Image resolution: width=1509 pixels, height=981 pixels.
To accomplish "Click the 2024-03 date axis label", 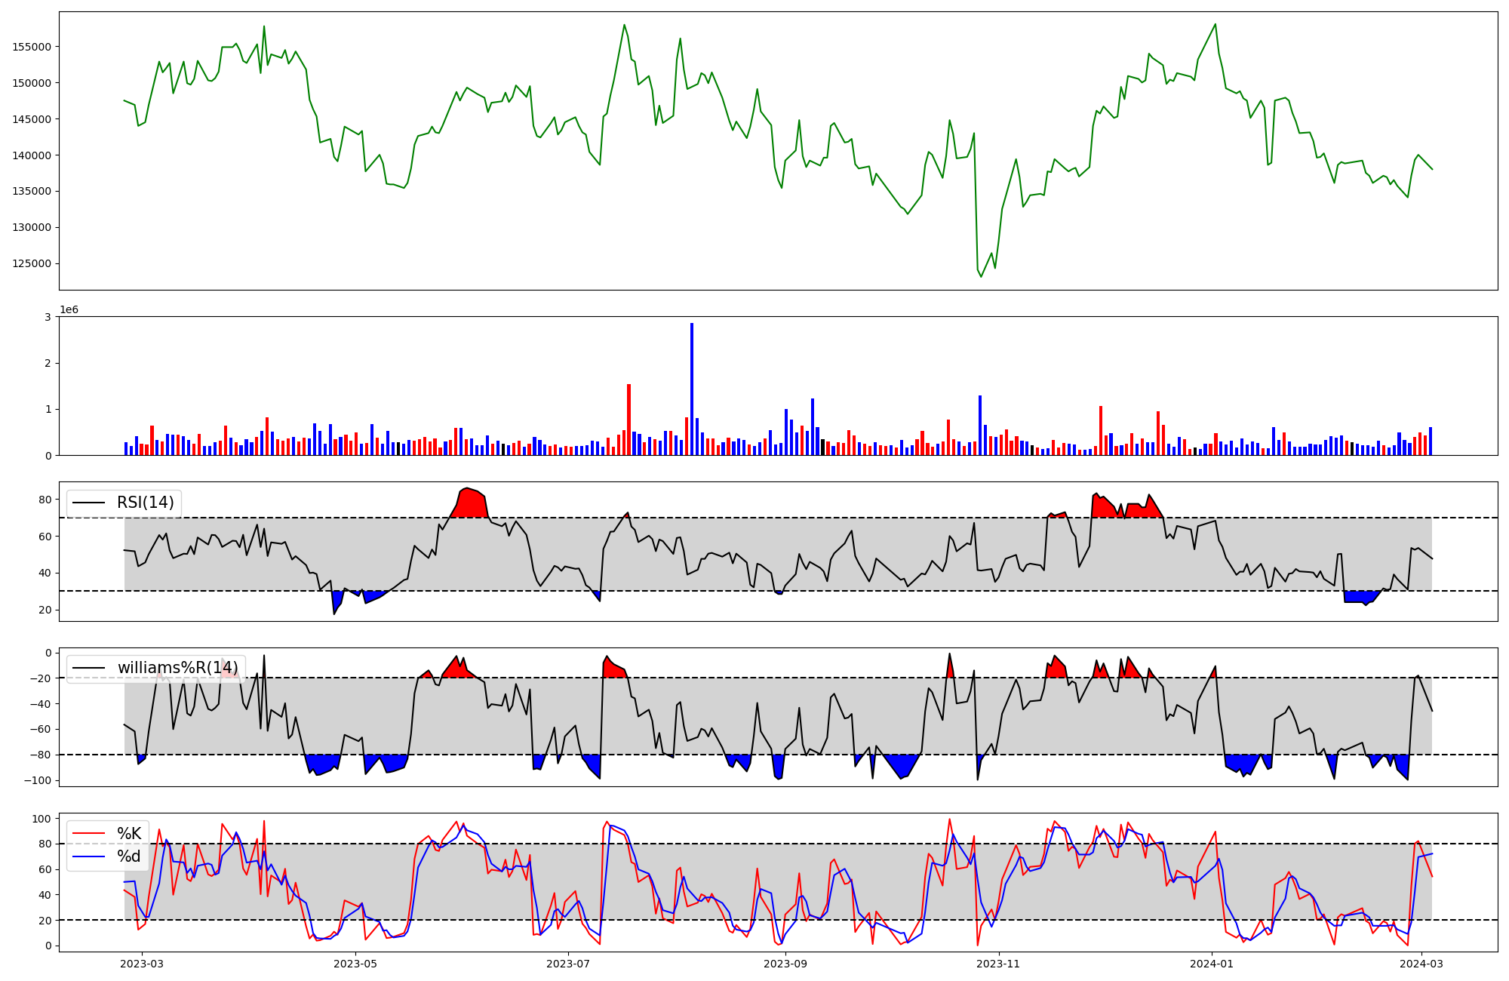I will 1421,963.
